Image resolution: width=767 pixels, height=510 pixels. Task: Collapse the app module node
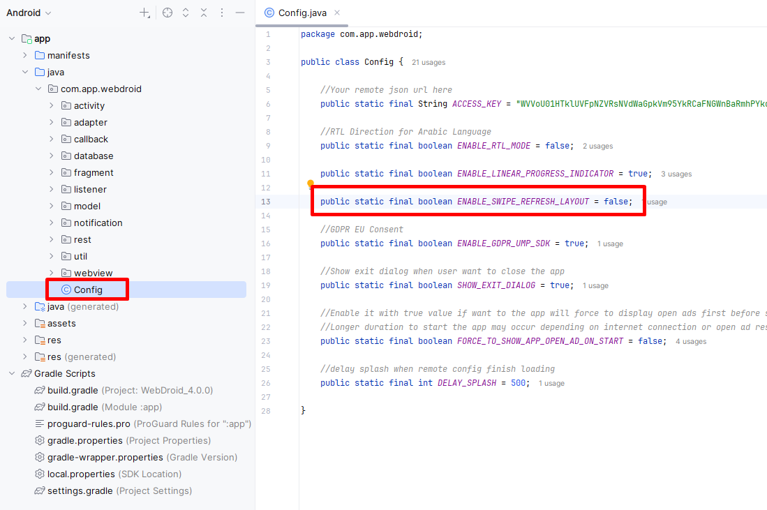coord(12,38)
